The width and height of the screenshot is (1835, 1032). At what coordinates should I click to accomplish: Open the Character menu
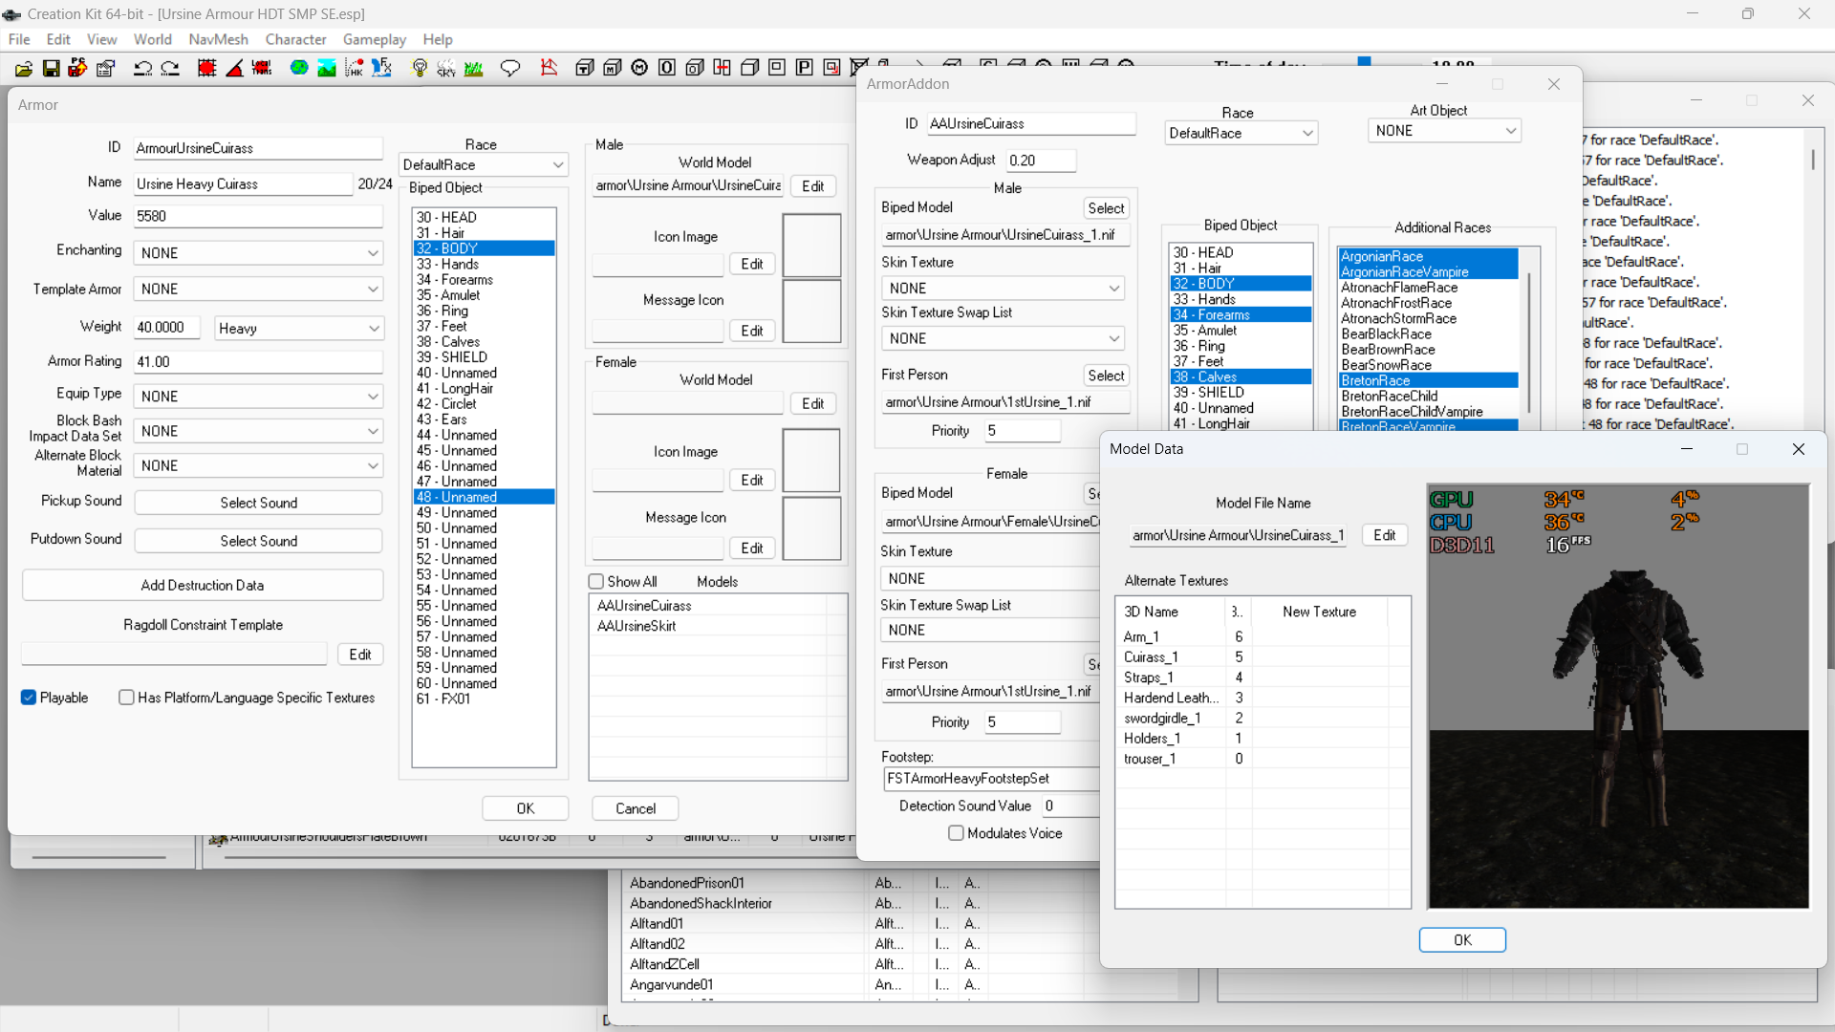coord(295,39)
